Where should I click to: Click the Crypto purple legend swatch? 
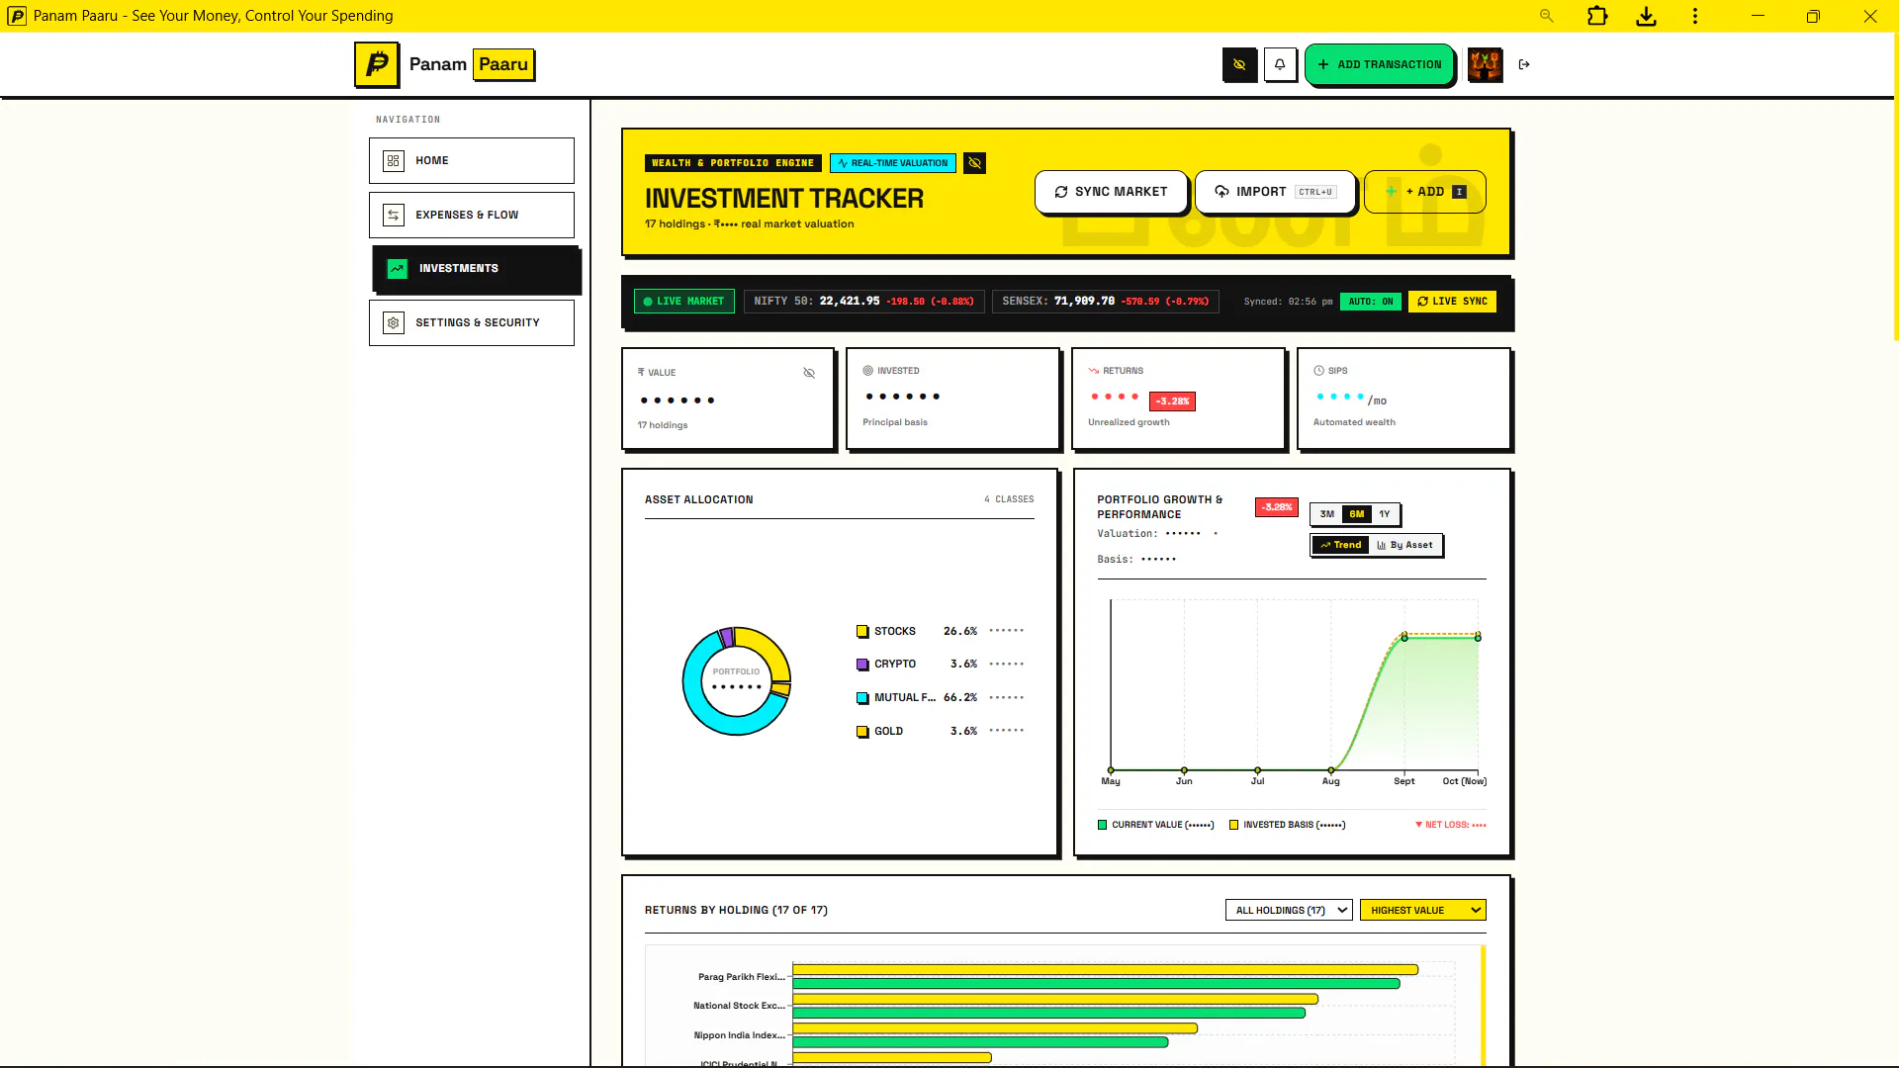point(862,665)
